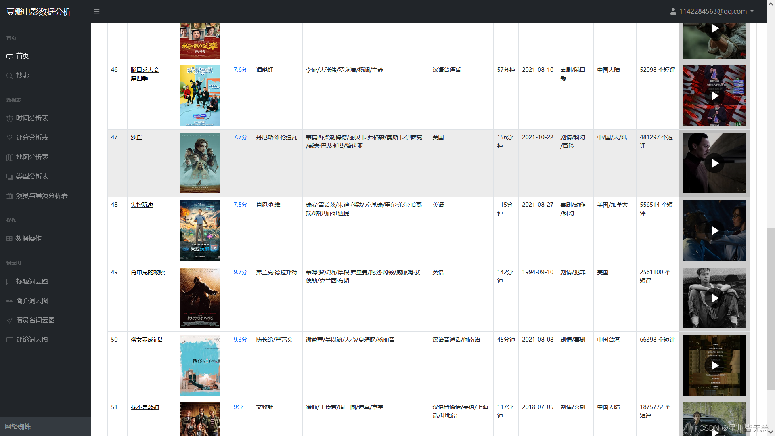Click the magnifier icon beside 搜索
Viewport: 775px width, 436px height.
(10, 75)
